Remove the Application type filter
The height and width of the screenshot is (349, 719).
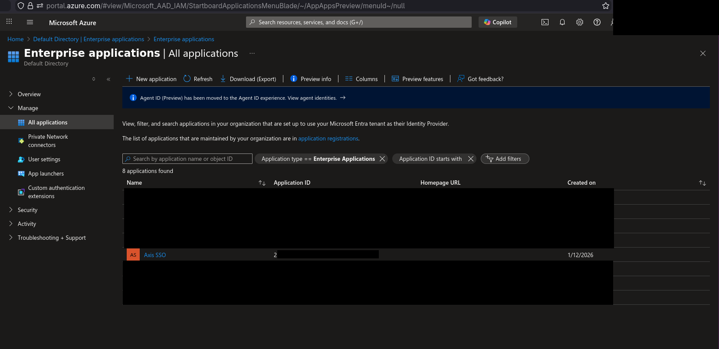coord(382,159)
